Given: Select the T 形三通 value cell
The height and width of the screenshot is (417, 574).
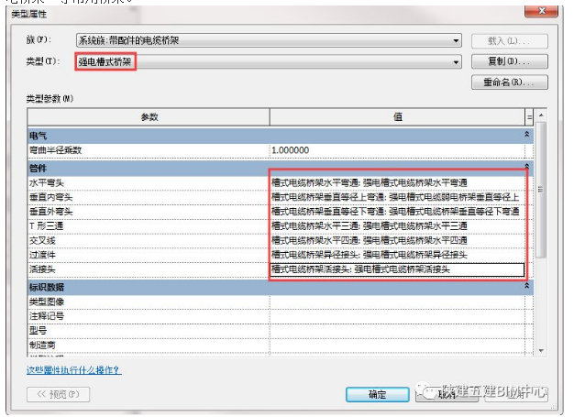Looking at the screenshot, I should click(397, 226).
